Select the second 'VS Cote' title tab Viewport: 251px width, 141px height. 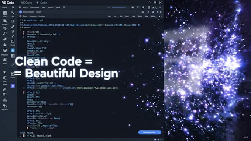[27, 3]
